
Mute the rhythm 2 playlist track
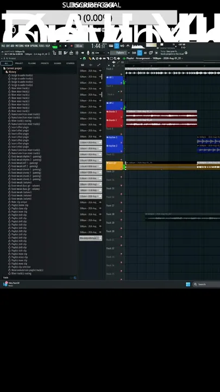pyautogui.click(x=122, y=151)
